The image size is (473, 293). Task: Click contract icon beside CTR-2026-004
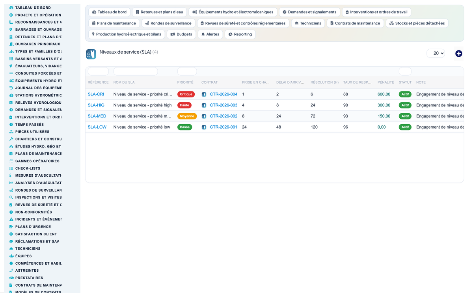204,94
